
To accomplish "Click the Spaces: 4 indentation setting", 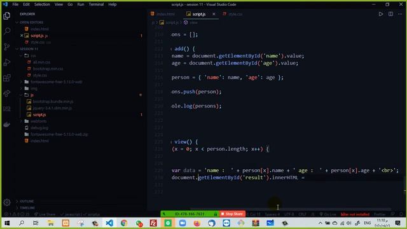I will [272, 214].
